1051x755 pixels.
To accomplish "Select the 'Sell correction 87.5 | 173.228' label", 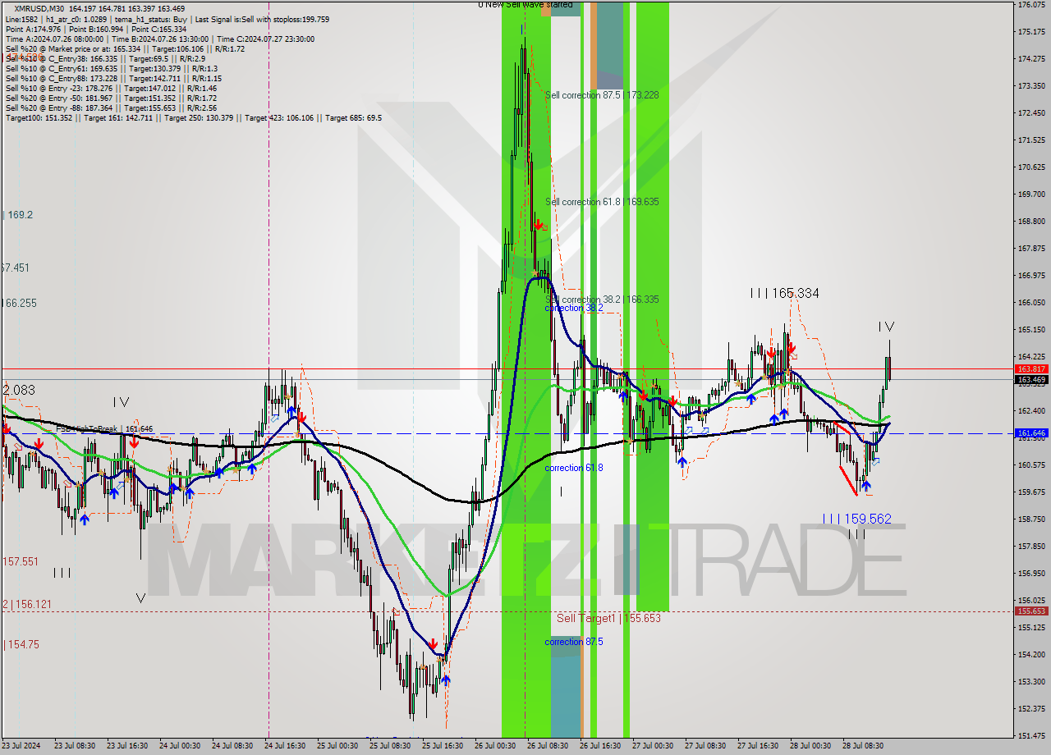I will coord(602,95).
